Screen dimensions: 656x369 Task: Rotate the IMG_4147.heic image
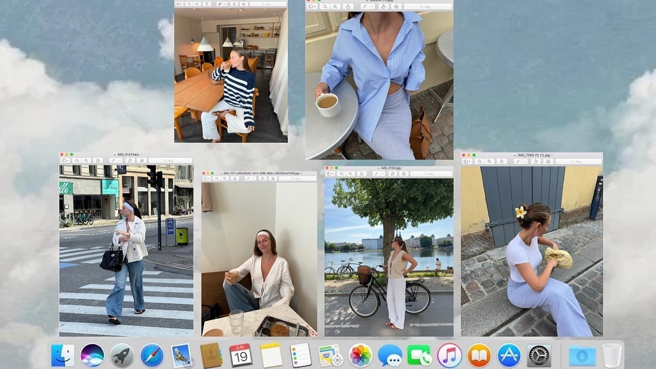130,160
